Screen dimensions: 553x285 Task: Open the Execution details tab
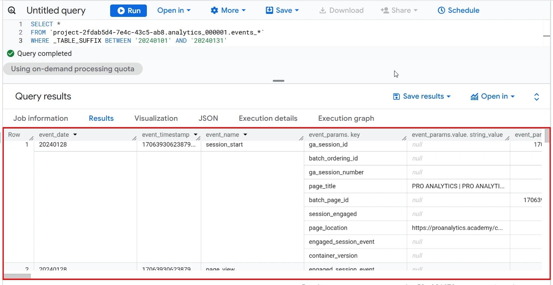[x=268, y=118]
